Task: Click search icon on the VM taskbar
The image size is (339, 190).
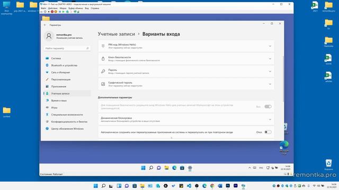Action: 151,168
